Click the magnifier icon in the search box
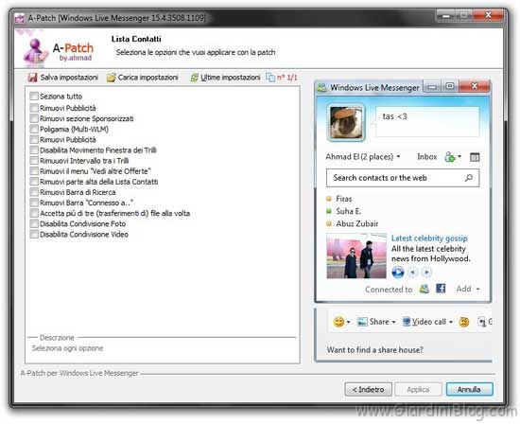 tap(469, 178)
